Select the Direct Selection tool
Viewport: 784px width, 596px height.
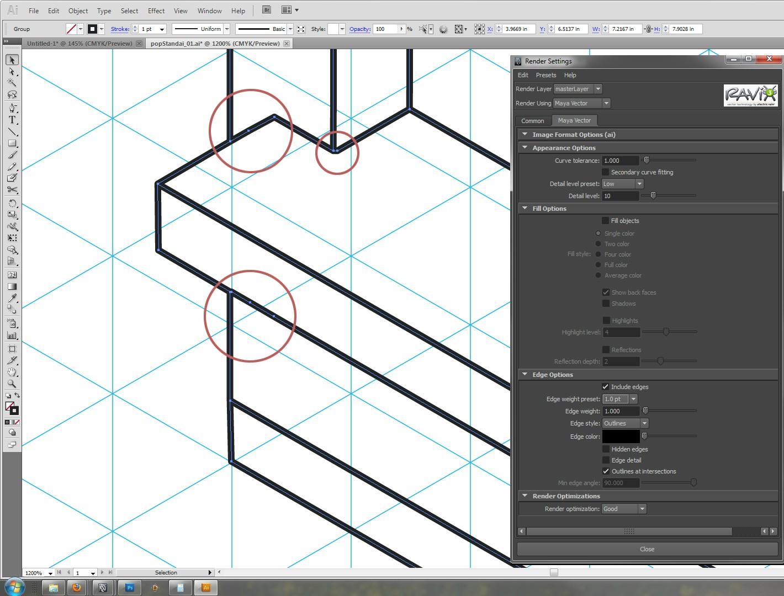click(x=12, y=72)
